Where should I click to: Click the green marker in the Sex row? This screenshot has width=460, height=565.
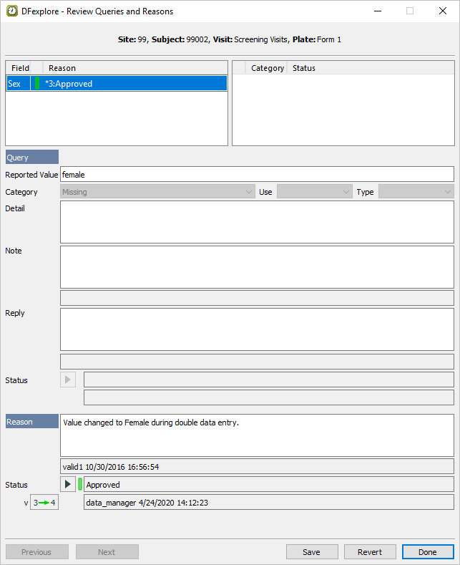point(37,84)
